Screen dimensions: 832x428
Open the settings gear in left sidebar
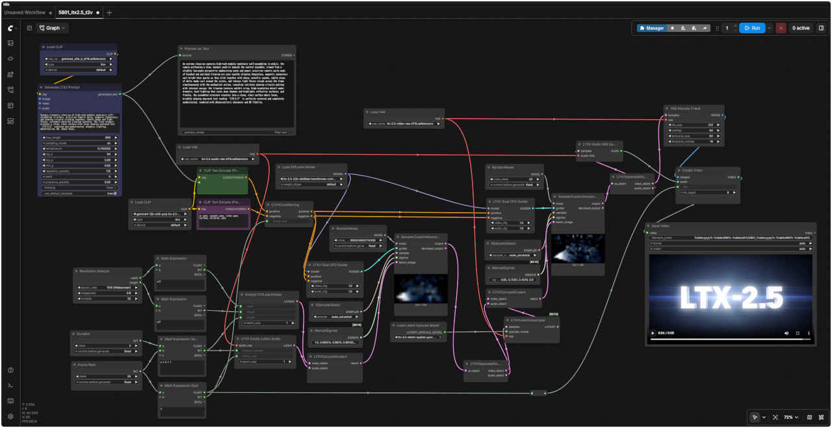coord(10,416)
